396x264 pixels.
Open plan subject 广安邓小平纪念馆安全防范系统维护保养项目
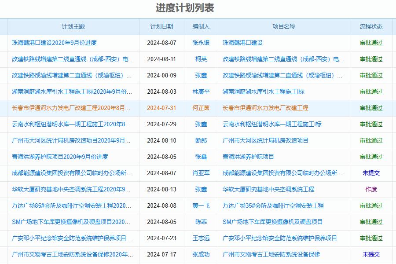(72, 238)
